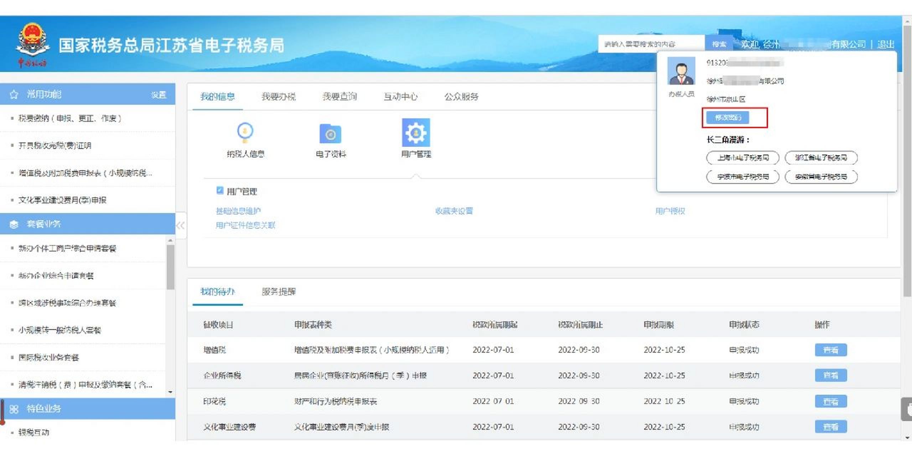
Task: Click the 套餐业务 section header
Action: tap(88, 224)
